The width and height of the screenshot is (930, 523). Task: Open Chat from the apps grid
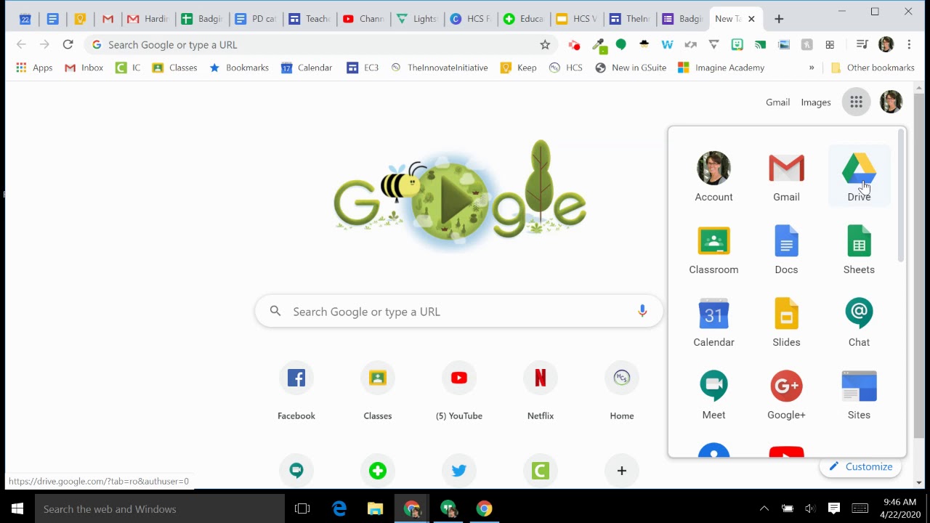click(x=859, y=322)
